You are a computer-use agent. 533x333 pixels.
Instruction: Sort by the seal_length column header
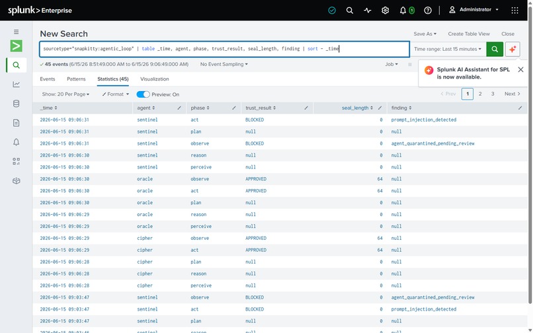coord(357,108)
